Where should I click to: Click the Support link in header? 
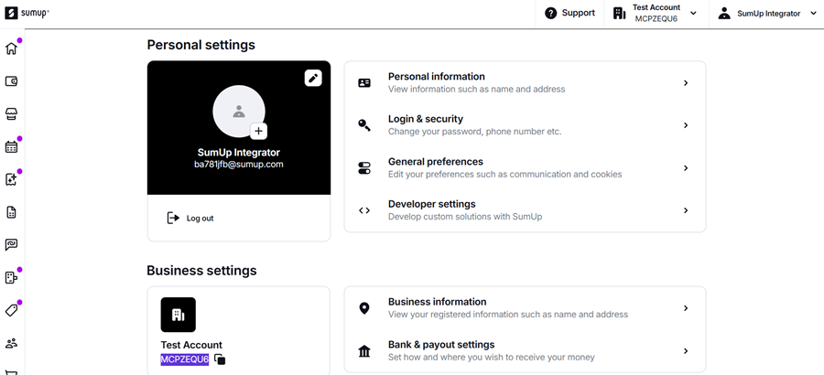coord(569,13)
